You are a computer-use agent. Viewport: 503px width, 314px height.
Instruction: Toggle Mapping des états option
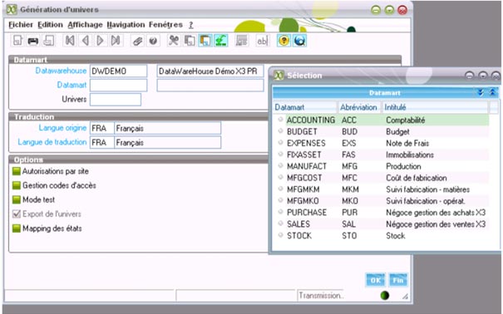pyautogui.click(x=17, y=228)
